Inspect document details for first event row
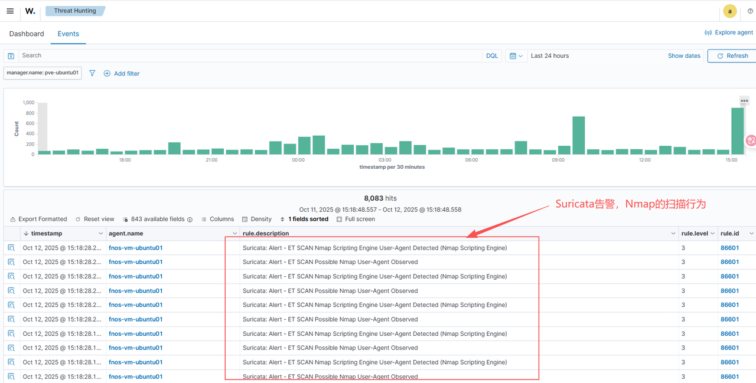This screenshot has width=756, height=383. pyautogui.click(x=11, y=248)
